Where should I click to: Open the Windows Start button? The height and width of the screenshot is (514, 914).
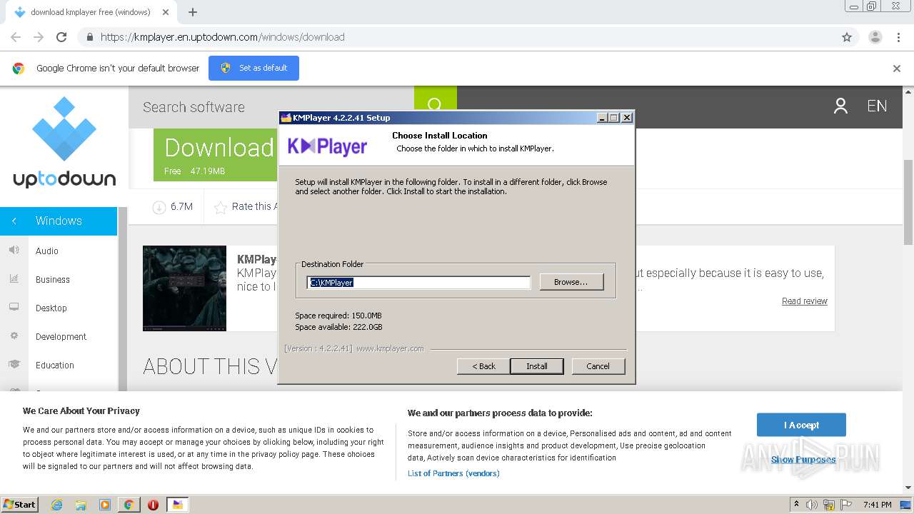pos(19,504)
